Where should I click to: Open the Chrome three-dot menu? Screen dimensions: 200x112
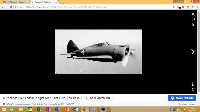point(197,7)
